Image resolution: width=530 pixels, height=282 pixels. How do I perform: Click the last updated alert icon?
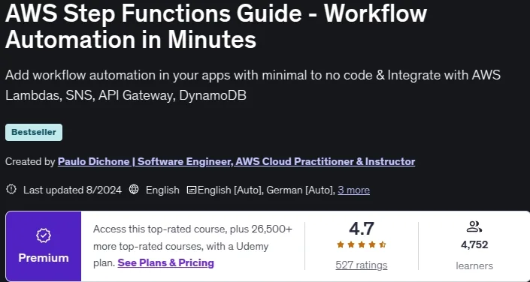coord(11,190)
